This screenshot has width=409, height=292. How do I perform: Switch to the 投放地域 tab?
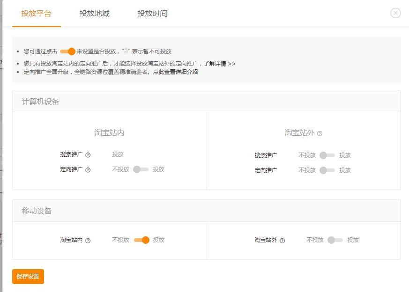[95, 14]
